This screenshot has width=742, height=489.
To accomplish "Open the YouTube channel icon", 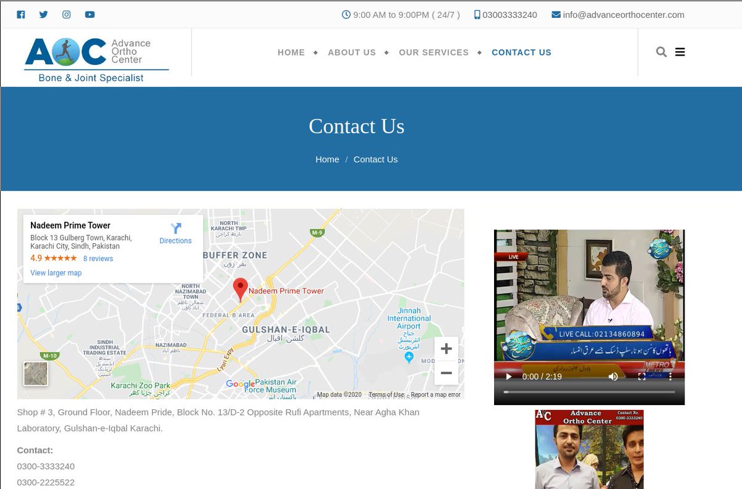I will point(90,15).
